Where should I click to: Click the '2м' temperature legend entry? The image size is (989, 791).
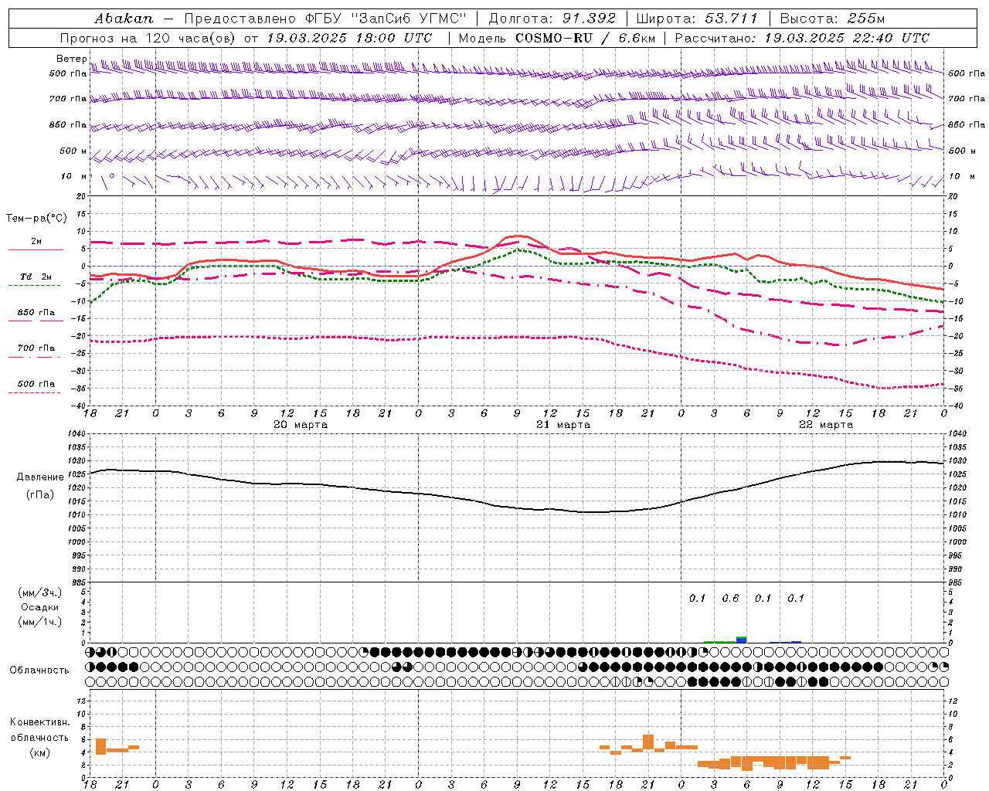(x=36, y=242)
